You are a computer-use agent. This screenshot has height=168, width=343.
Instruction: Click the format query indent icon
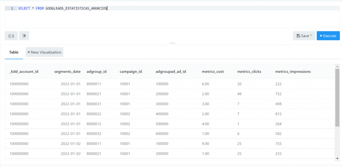24,36
